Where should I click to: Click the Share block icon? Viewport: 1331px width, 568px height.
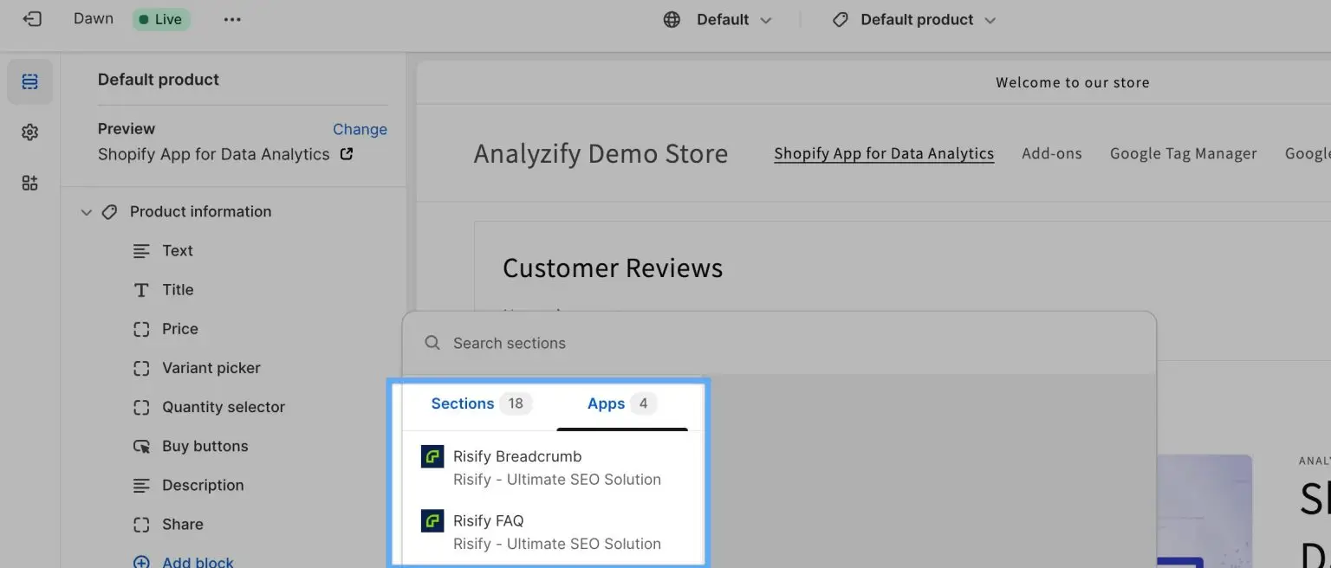(x=141, y=524)
